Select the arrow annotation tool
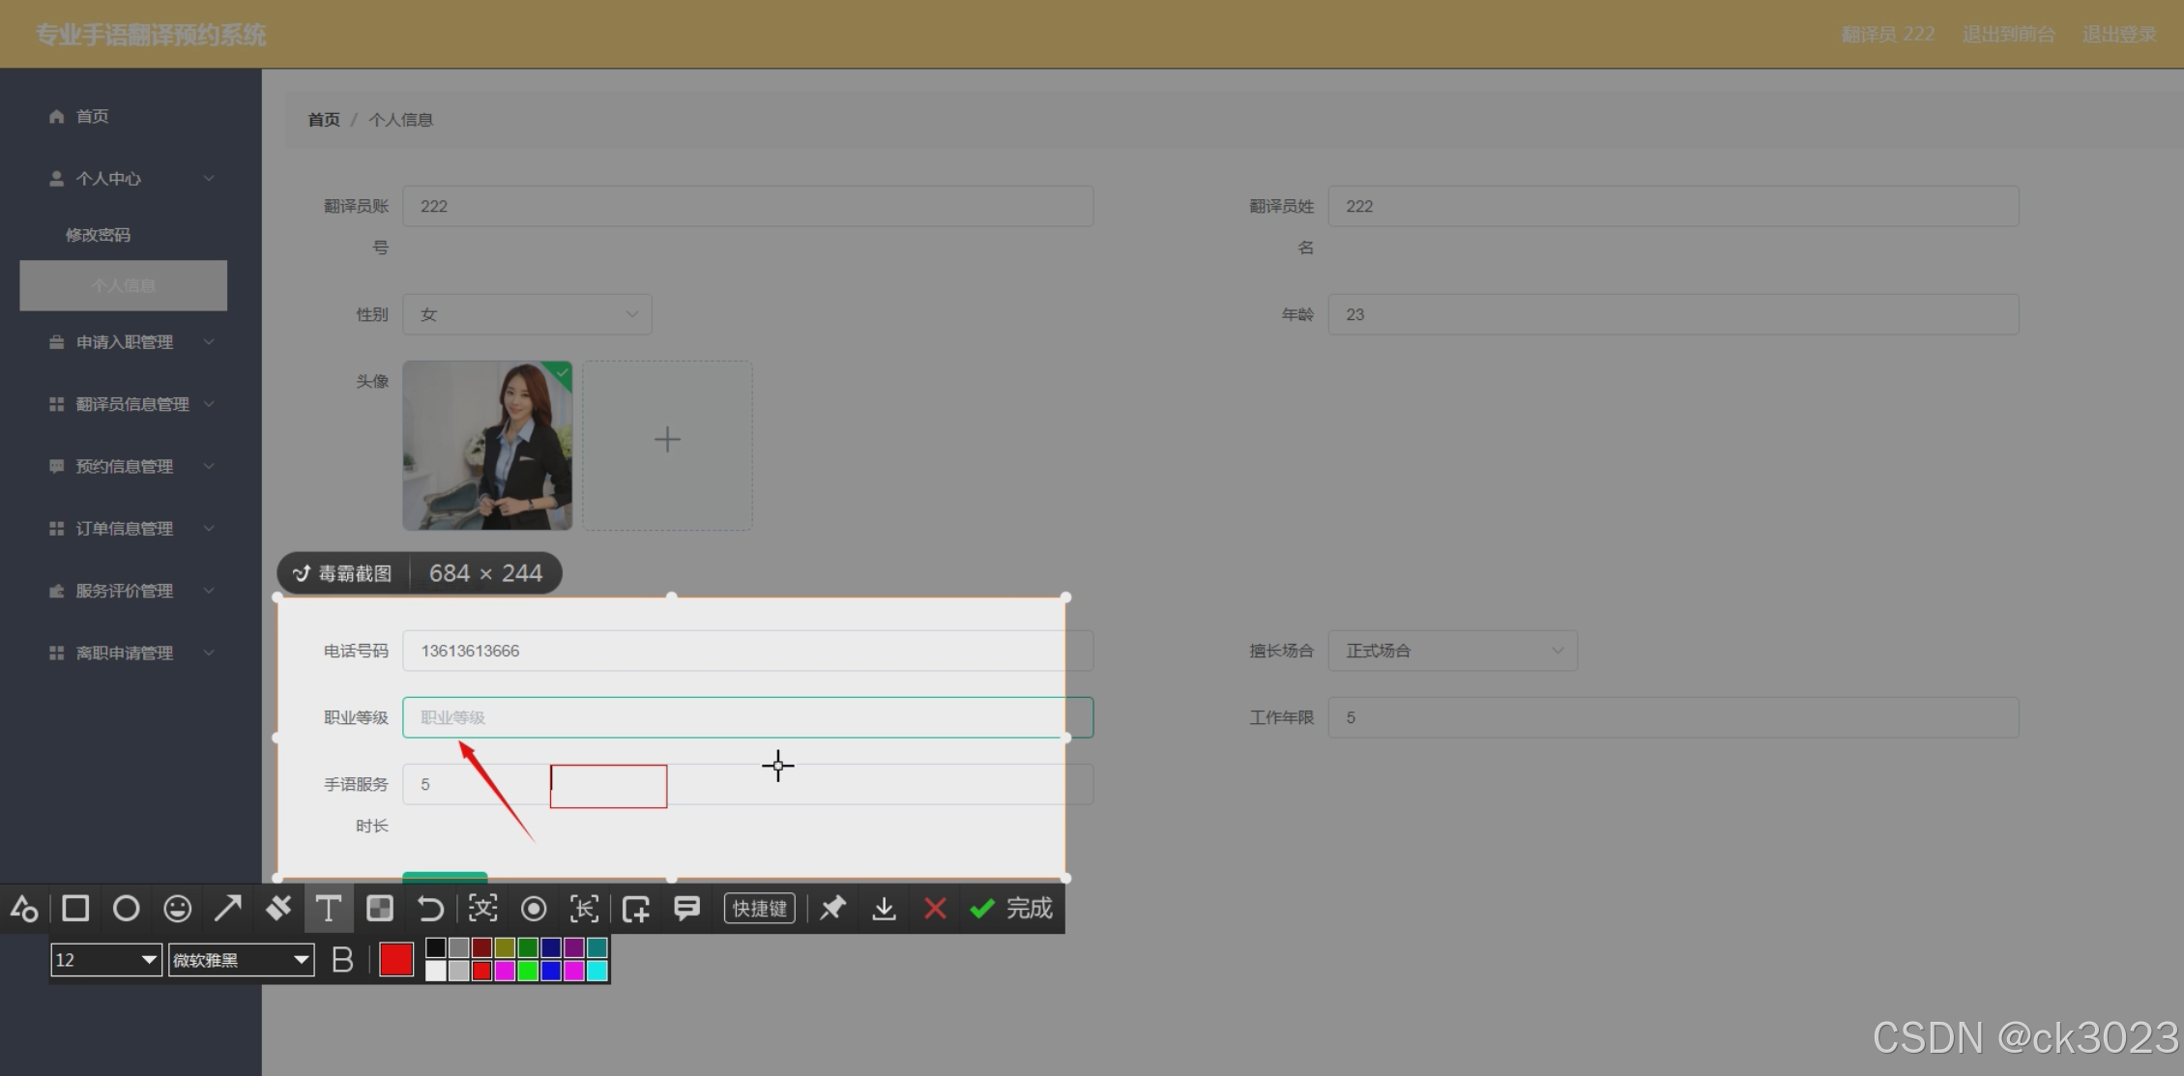2184x1076 pixels. (228, 909)
